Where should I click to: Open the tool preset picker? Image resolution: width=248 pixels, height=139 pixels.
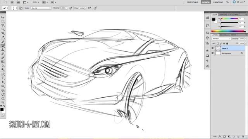(5, 8)
